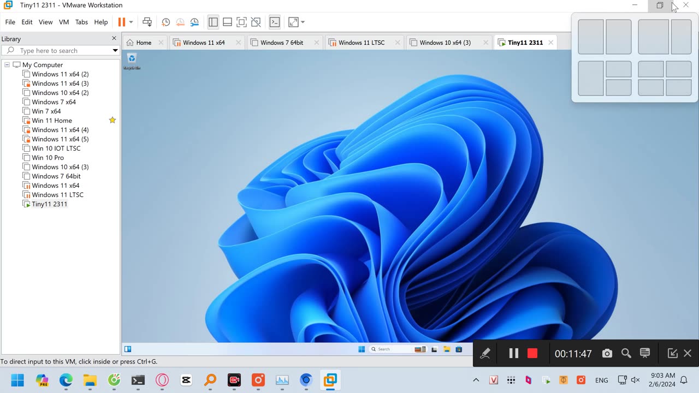
Task: Click the guest Start button
Action: click(x=362, y=349)
